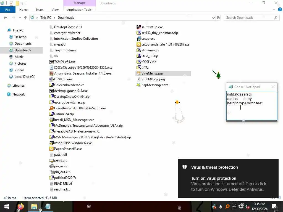Viewport: 283px width, 212px height.
Task: Open the File menu tab
Action: pyautogui.click(x=8, y=10)
